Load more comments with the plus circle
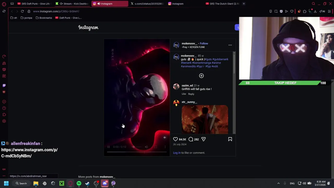The width and height of the screenshot is (334, 188). click(x=201, y=76)
